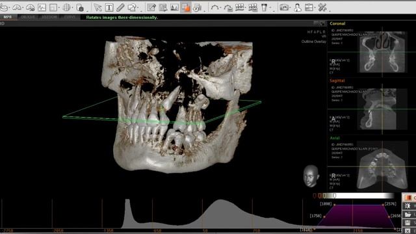Click the opacity control point labeled 1758

(324, 216)
